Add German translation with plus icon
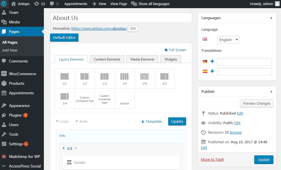This screenshot has height=170, width=281. 212,61
